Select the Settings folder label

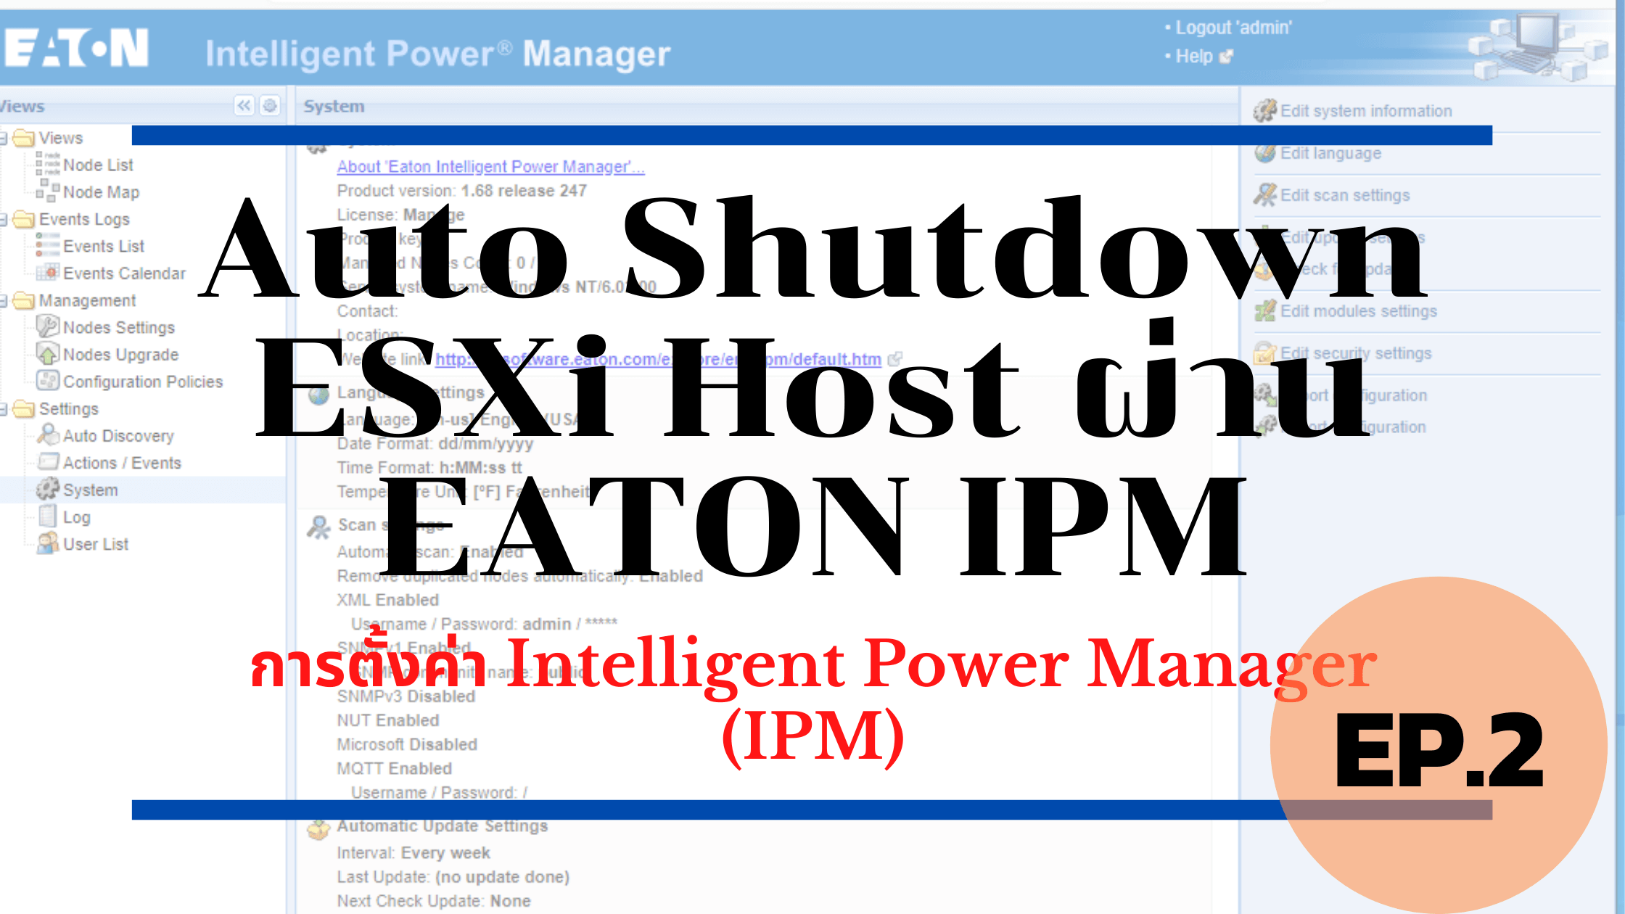coord(68,409)
